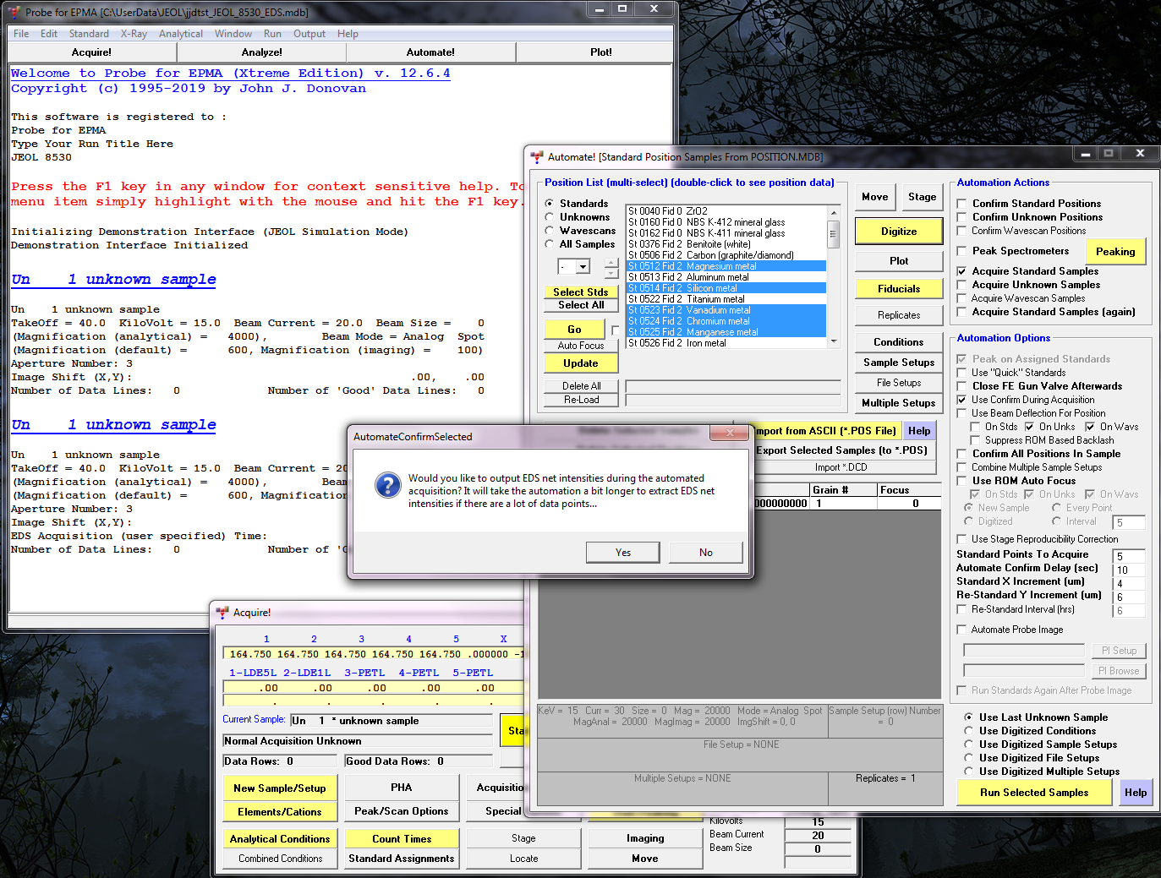Click the position list scroll down arrow
This screenshot has width=1161, height=878.
point(833,341)
